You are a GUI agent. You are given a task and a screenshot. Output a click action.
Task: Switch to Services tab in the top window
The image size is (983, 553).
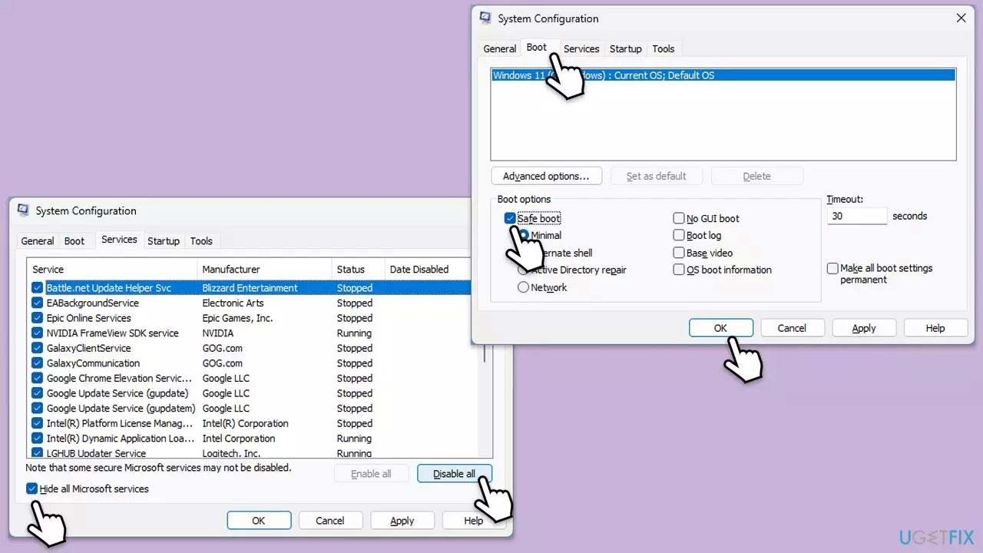[x=581, y=48]
